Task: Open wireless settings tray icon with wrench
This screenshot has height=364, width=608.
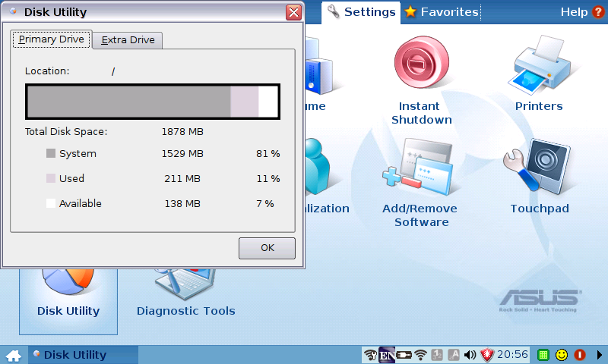Action: coord(370,355)
